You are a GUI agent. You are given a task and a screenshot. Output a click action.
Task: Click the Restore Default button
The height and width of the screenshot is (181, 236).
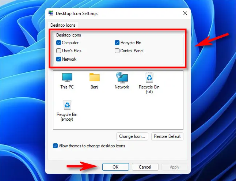pyautogui.click(x=167, y=136)
